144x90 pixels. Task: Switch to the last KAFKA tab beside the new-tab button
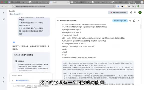122,2
